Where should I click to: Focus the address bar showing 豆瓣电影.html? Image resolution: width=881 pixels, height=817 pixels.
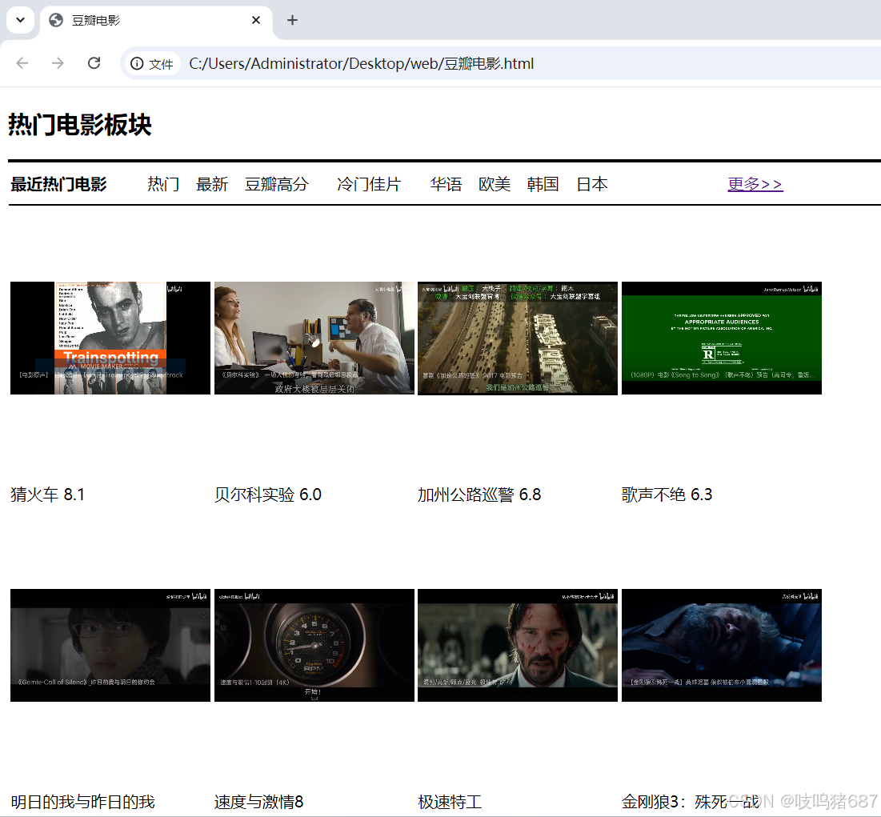point(361,63)
